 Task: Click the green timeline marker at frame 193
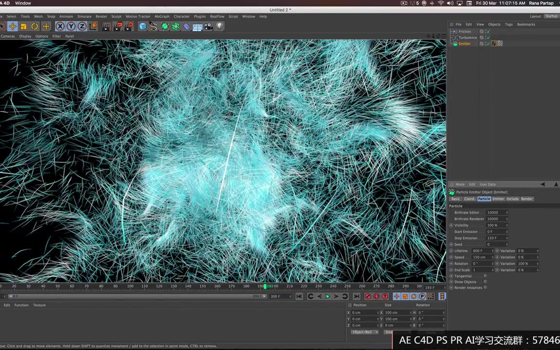[x=265, y=287]
